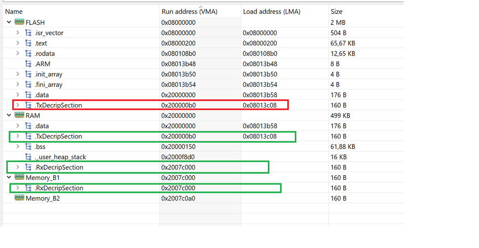Screen dimensions: 479x248
Task: Select the Memory_B1 row name
Action: click(x=43, y=177)
